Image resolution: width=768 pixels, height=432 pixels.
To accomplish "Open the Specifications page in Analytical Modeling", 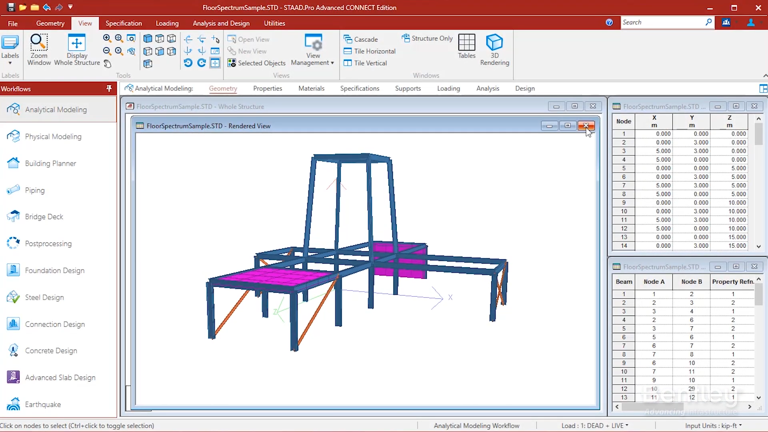I will (x=360, y=88).
